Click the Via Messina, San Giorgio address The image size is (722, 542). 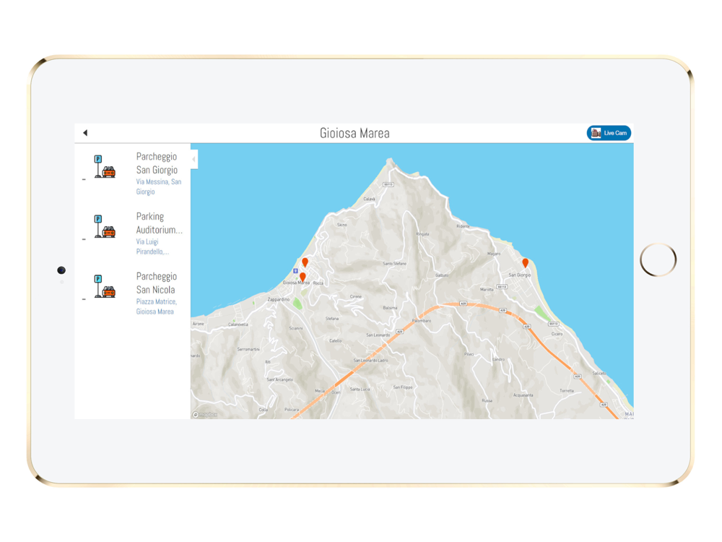point(158,186)
